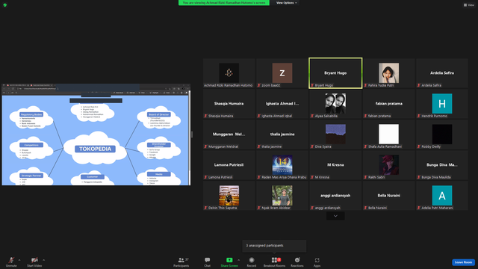Screen dimensions: 478x269
Task: Select the M Kresna tile
Action: pos(335,165)
